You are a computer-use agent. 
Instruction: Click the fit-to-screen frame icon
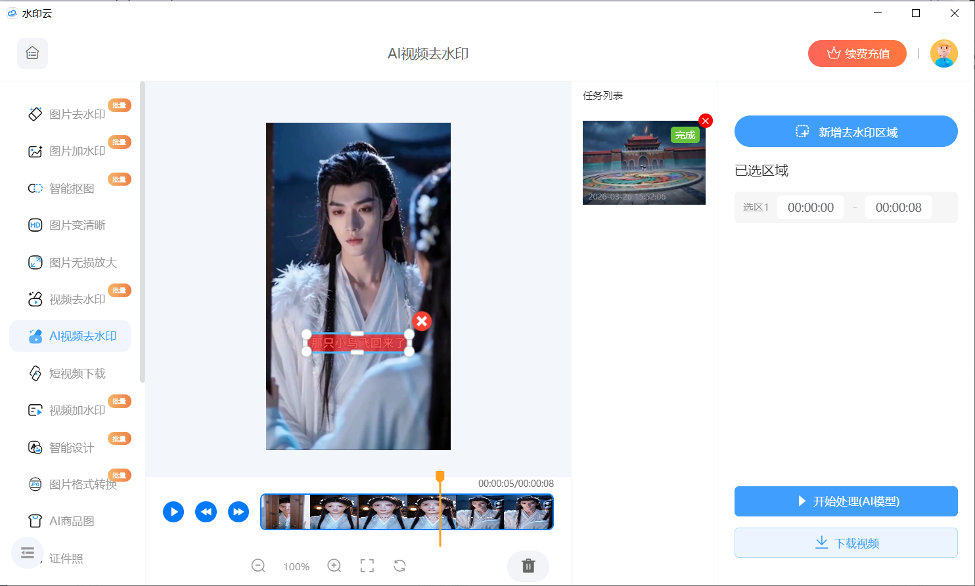367,566
